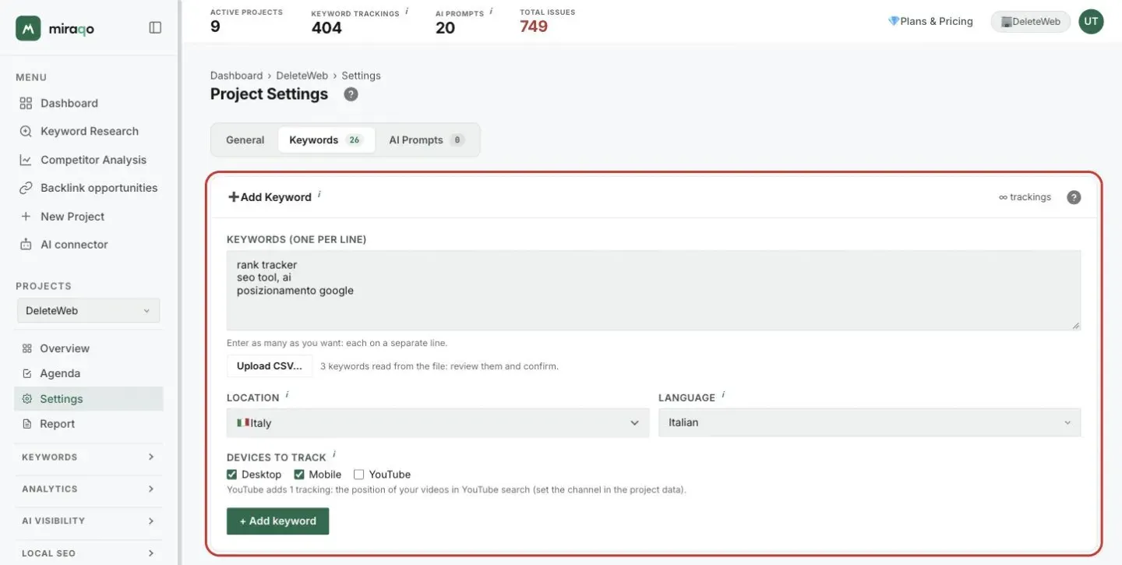The width and height of the screenshot is (1122, 565).
Task: Click the miraqo logo icon
Action: point(28,28)
